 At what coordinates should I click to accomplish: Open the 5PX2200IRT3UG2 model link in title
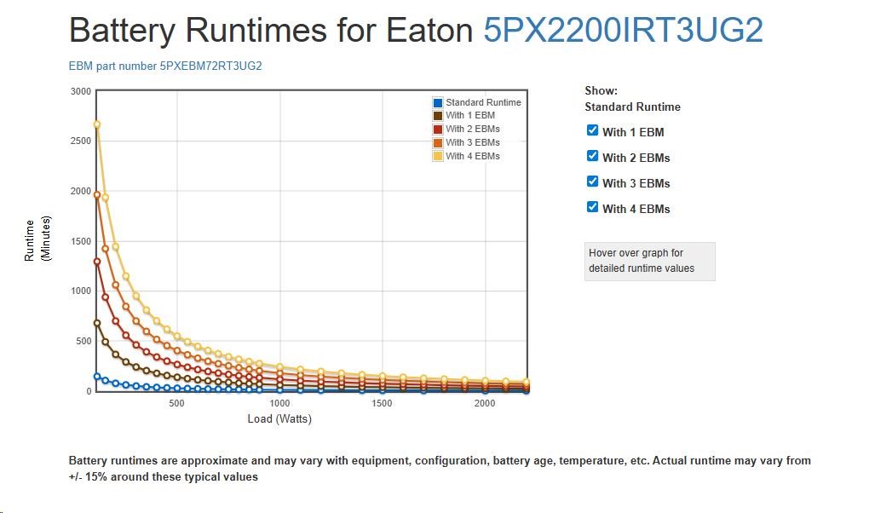point(623,31)
